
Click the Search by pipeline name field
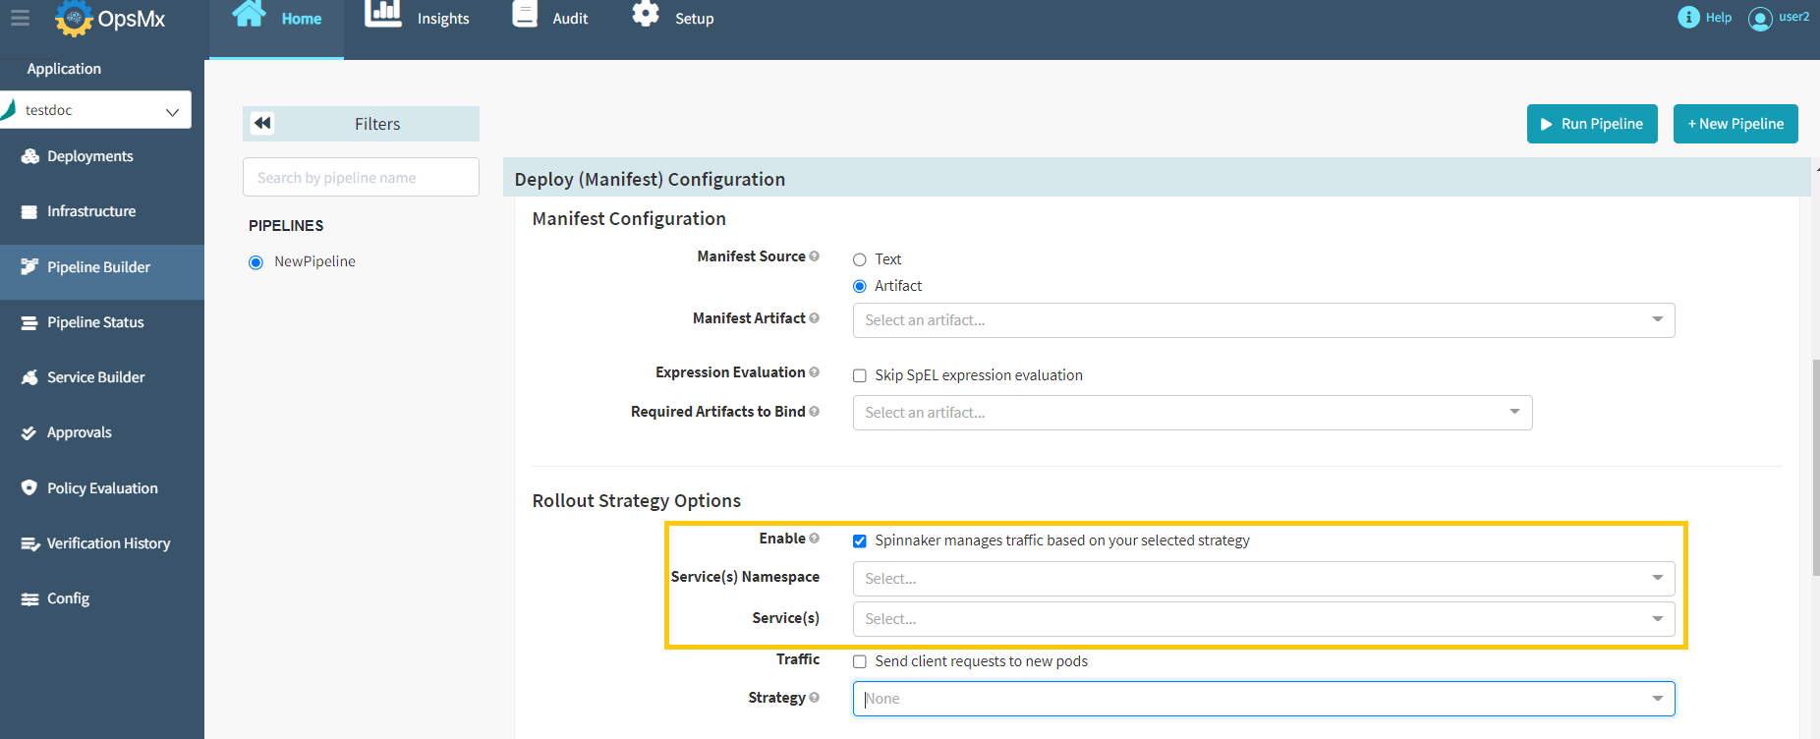(361, 178)
